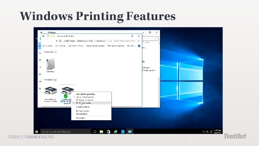Click the change view icon in toolbar
259x146 pixels.
click(132, 46)
